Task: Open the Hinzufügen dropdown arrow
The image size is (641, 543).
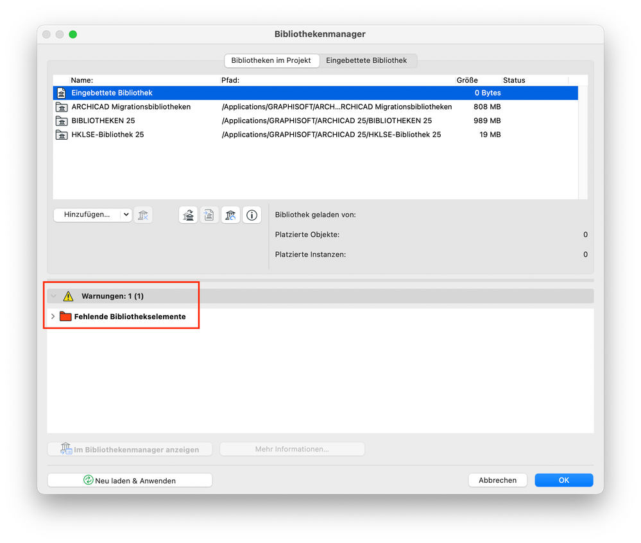Action: pos(126,215)
